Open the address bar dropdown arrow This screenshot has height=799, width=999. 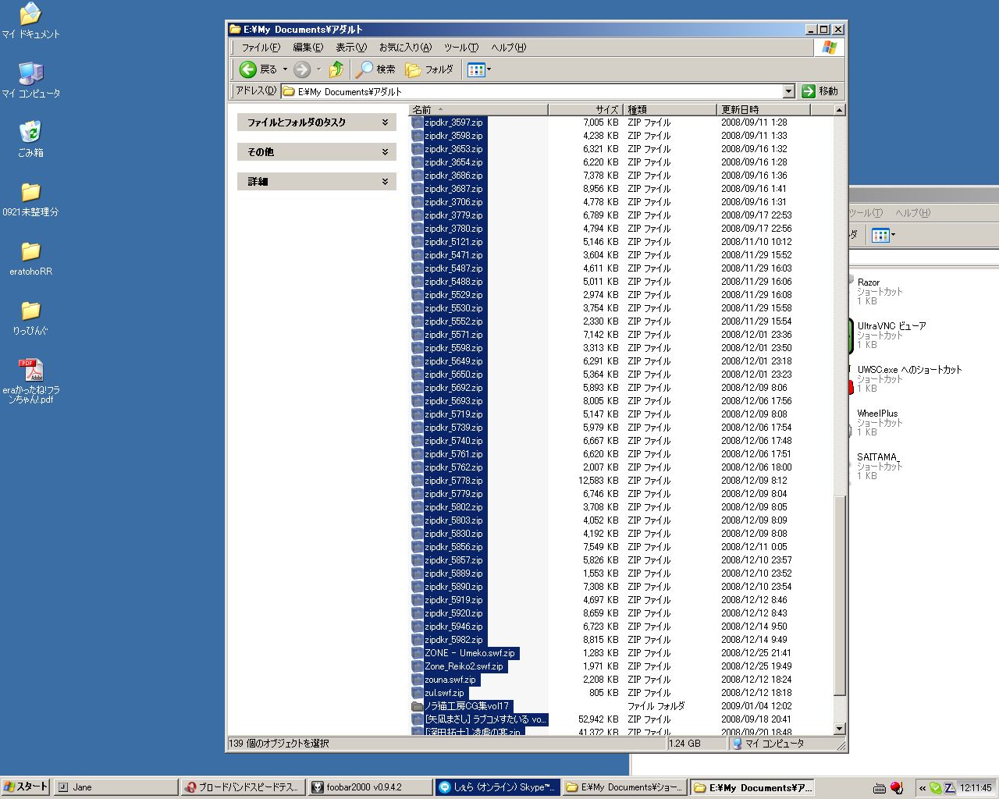coord(788,91)
